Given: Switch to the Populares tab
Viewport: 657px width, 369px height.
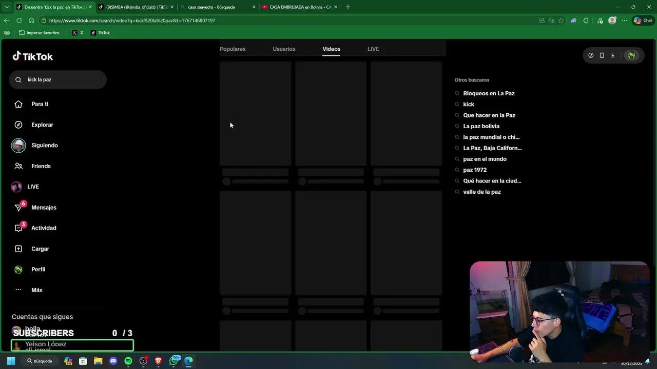Looking at the screenshot, I should click(233, 49).
